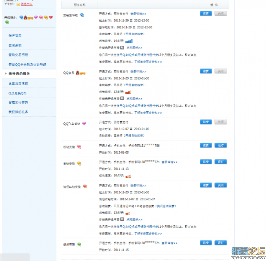
Task: Click 续费 for 蓝钻豪华版
Action: tap(206, 13)
